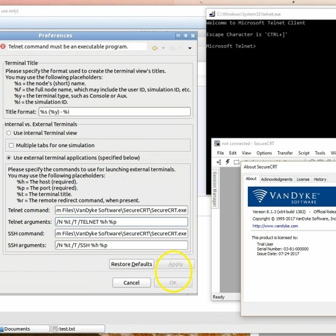Click the Cancel button
This screenshot has width=336, height=336.
tap(132, 283)
